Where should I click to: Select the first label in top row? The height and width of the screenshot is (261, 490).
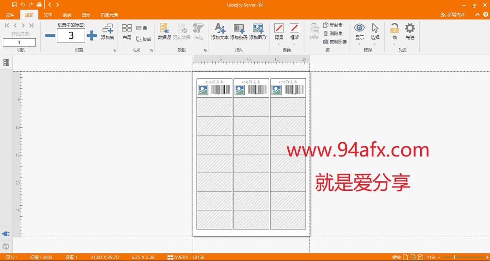coord(214,88)
